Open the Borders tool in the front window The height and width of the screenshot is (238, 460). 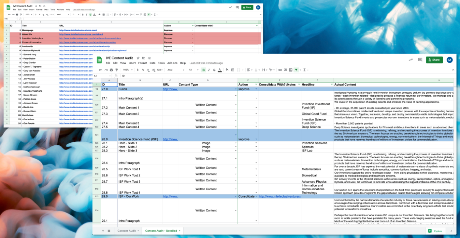pyautogui.click(x=233, y=70)
